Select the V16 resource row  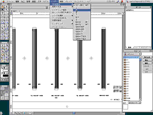tap(131, 77)
